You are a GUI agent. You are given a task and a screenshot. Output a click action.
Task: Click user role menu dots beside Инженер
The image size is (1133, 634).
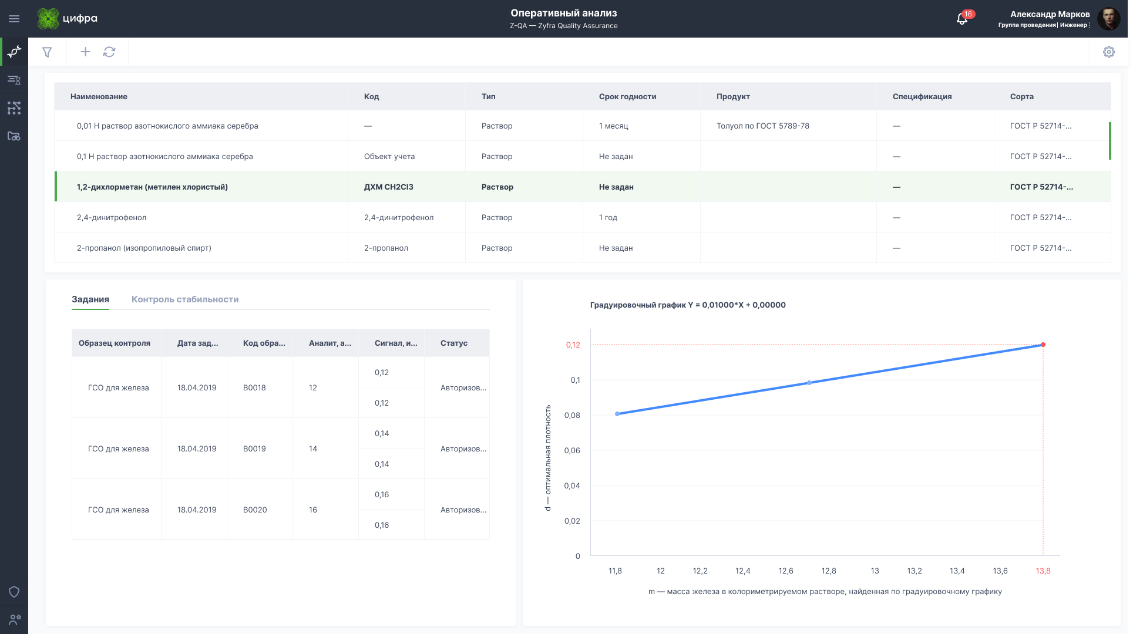point(1090,25)
